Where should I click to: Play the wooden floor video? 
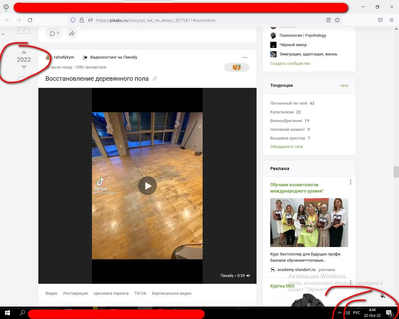click(147, 186)
